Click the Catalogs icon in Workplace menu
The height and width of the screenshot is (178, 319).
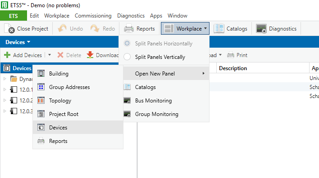pyautogui.click(x=127, y=87)
